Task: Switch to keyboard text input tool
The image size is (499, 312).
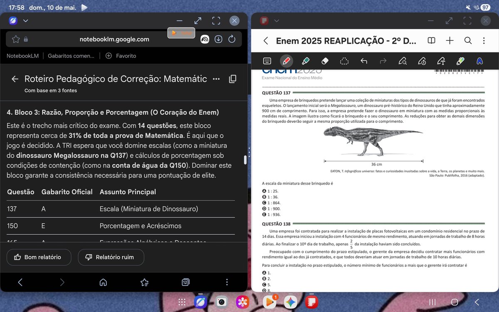Action: click(x=267, y=61)
